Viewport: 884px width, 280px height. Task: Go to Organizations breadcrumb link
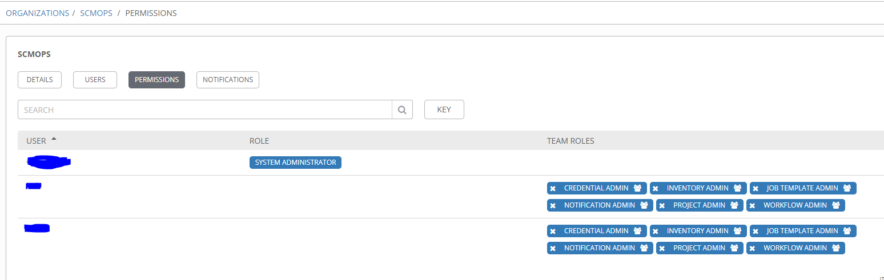click(37, 13)
